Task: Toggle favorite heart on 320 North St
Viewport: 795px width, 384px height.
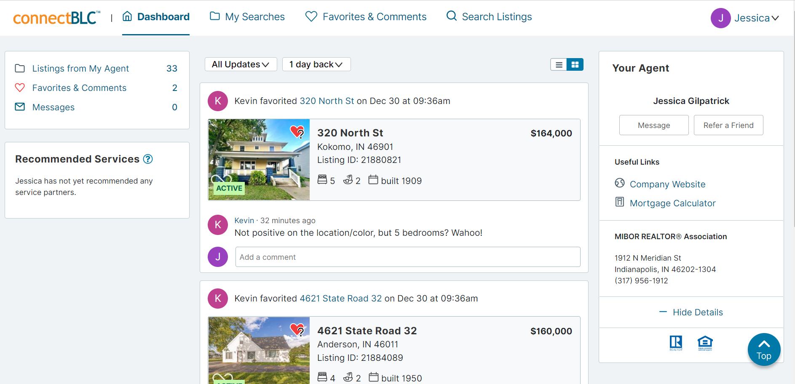Action: click(297, 131)
